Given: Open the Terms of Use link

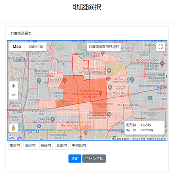Looking at the screenshot, I should 138,139.
